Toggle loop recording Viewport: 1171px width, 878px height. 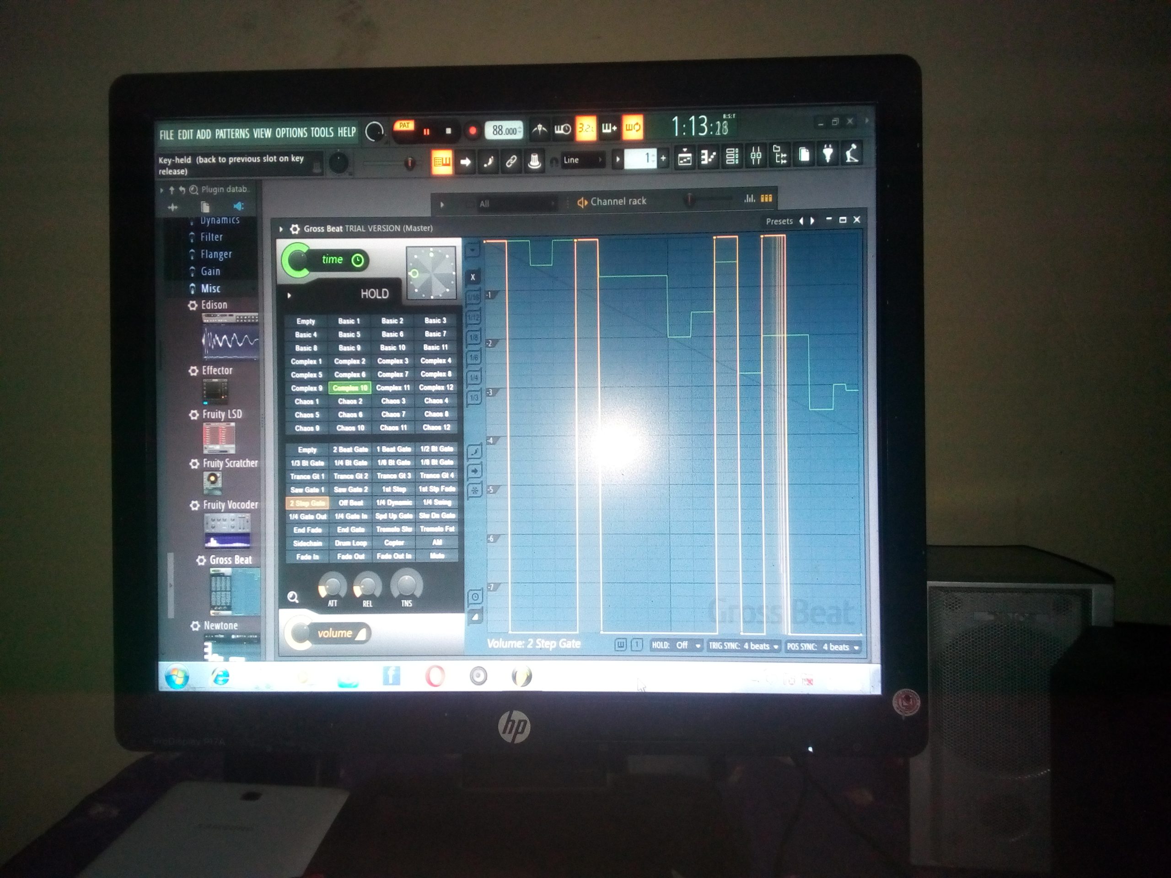(x=633, y=127)
